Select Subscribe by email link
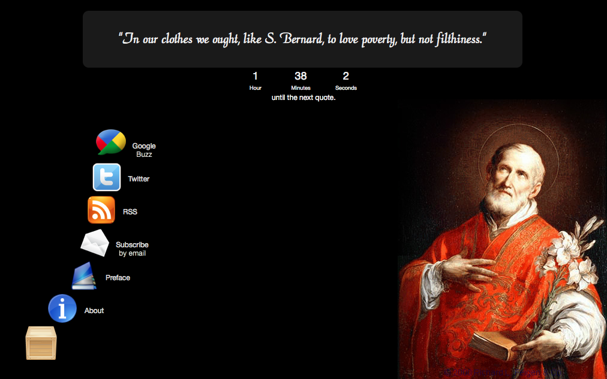 point(132,249)
